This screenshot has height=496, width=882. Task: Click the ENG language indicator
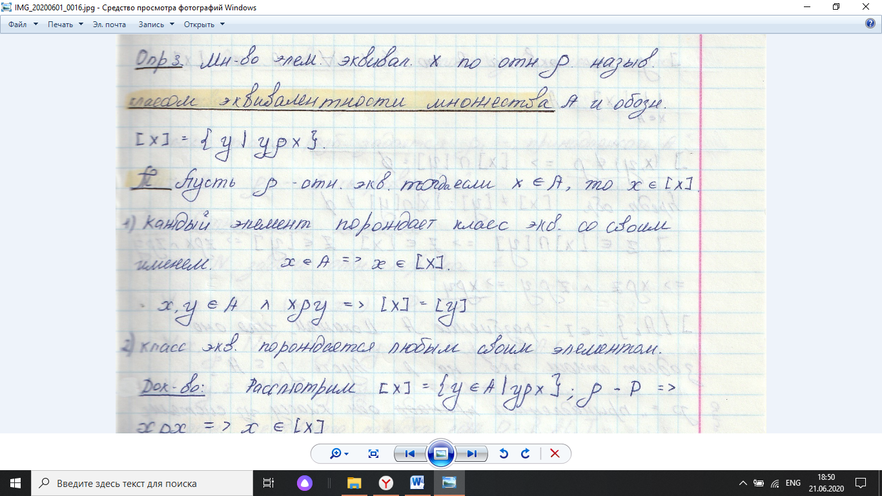pos(793,483)
